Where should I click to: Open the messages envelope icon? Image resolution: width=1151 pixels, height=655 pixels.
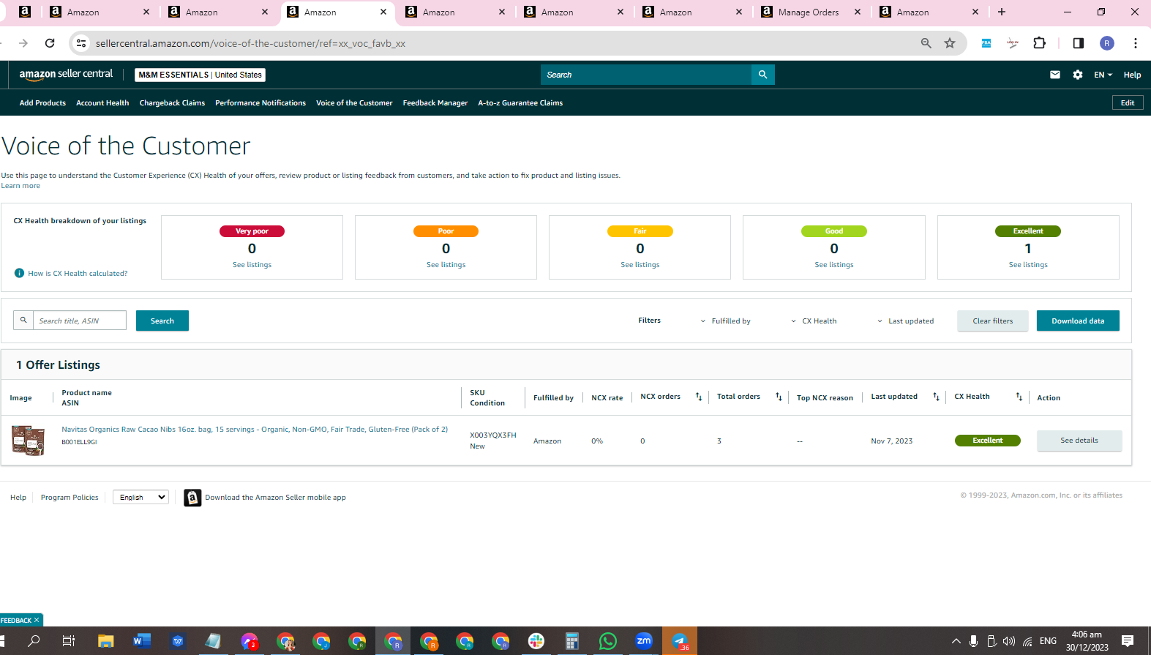(x=1055, y=75)
